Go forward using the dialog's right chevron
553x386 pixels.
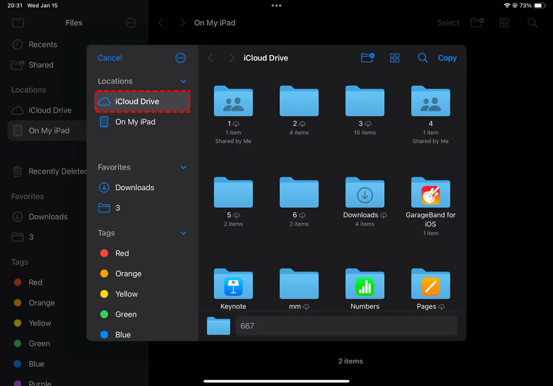tap(232, 58)
